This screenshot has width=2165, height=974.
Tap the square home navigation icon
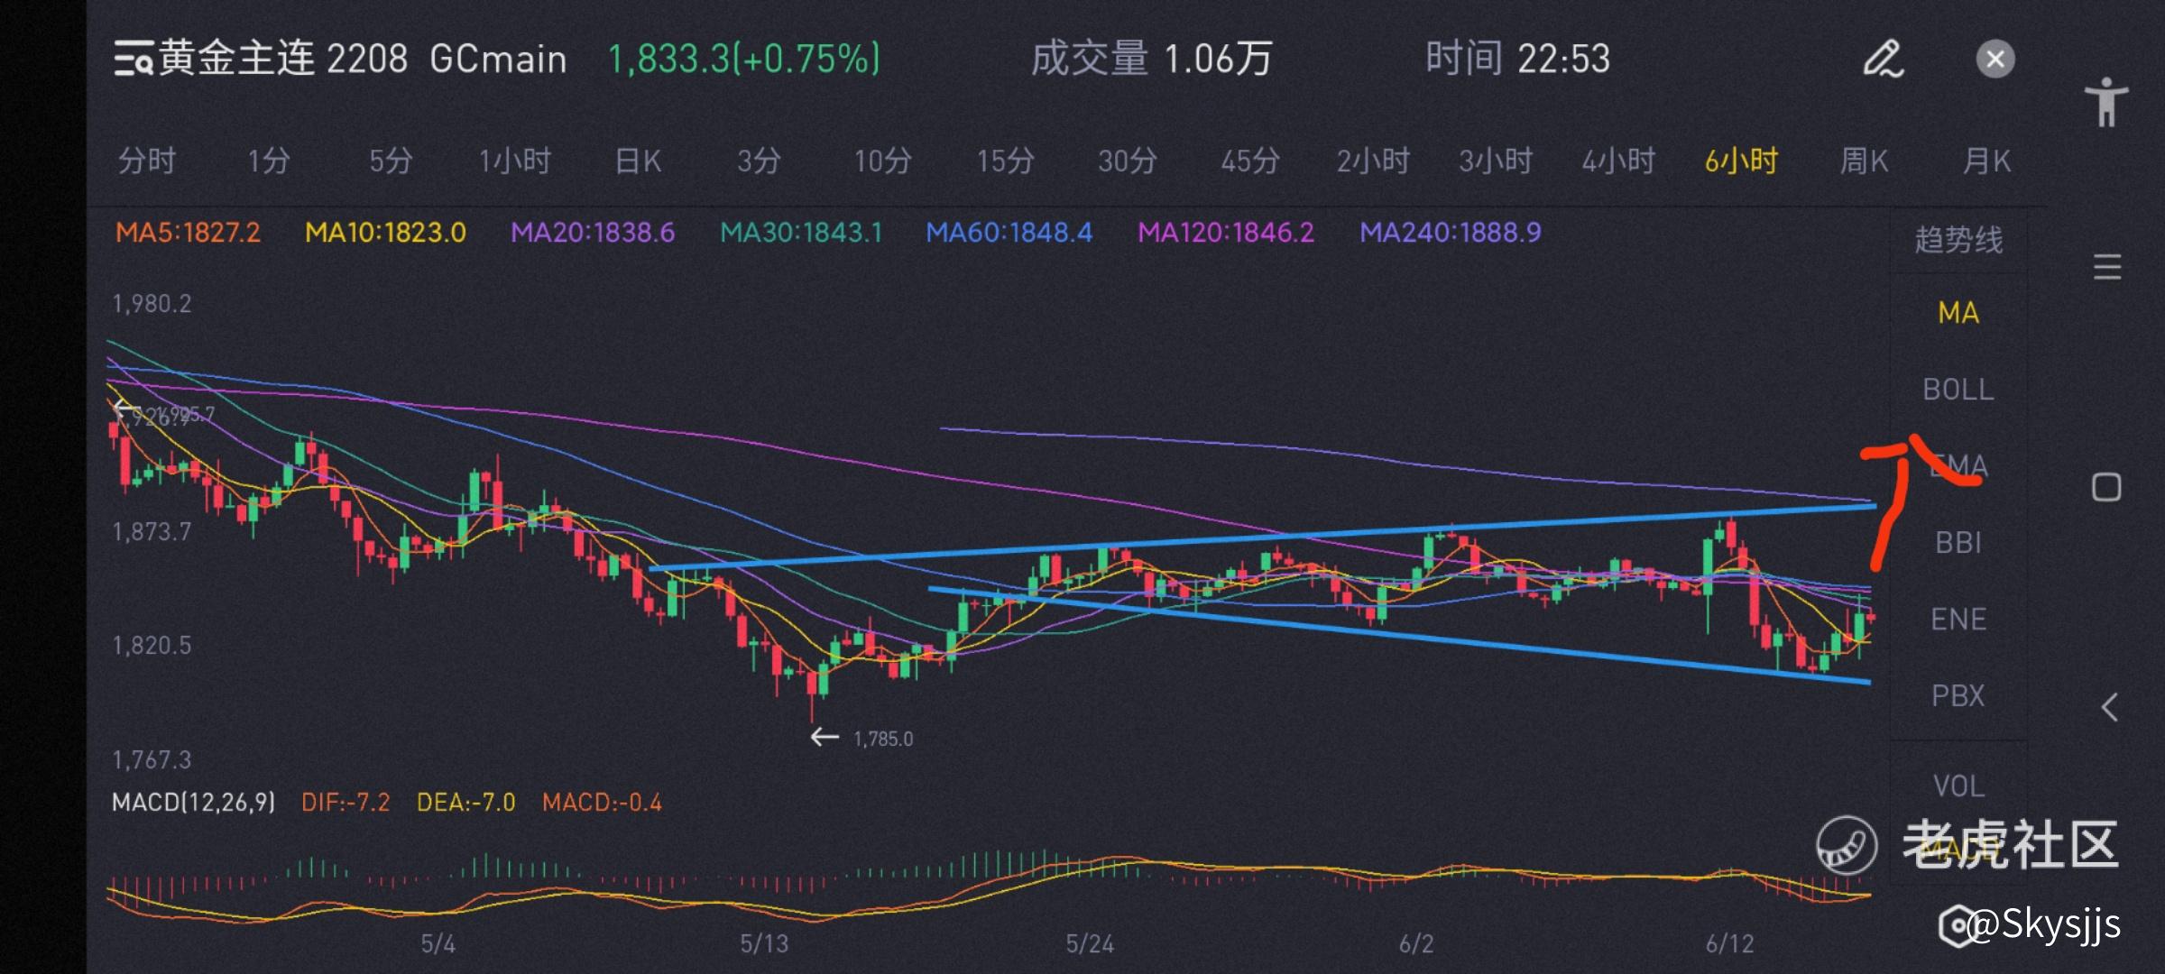click(x=2105, y=488)
